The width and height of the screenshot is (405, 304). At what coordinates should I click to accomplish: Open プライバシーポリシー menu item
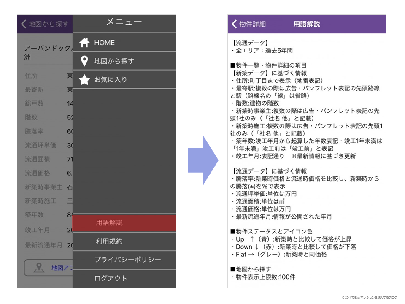pos(127,260)
